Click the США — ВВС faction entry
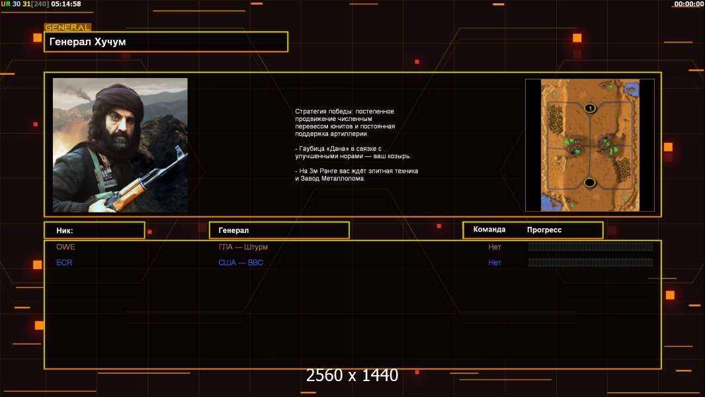705x397 pixels. [241, 263]
